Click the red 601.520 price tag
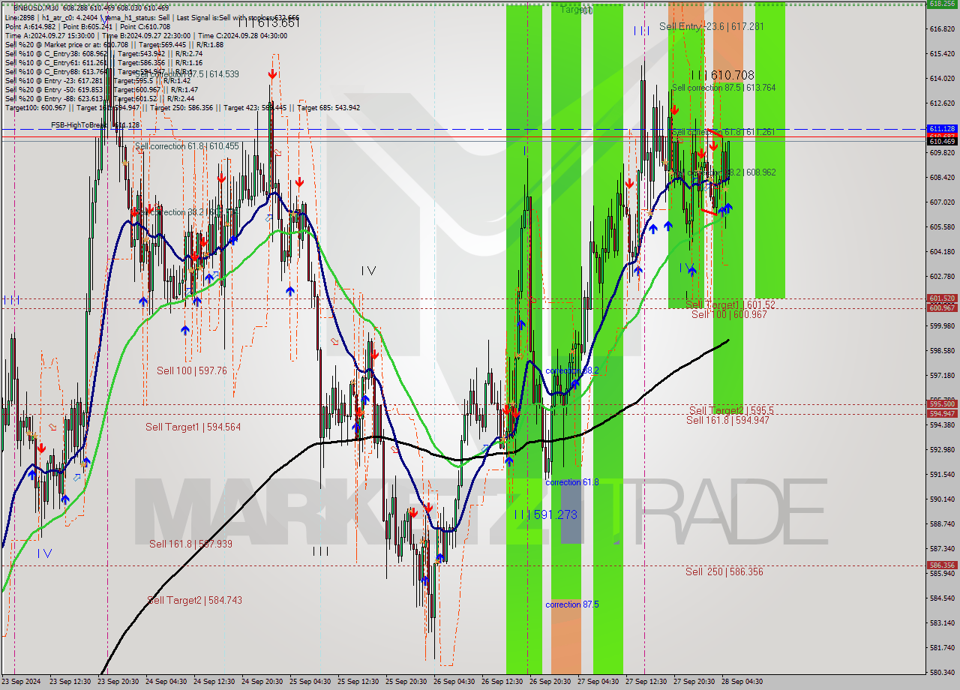This screenshot has width=960, height=690. 942,298
